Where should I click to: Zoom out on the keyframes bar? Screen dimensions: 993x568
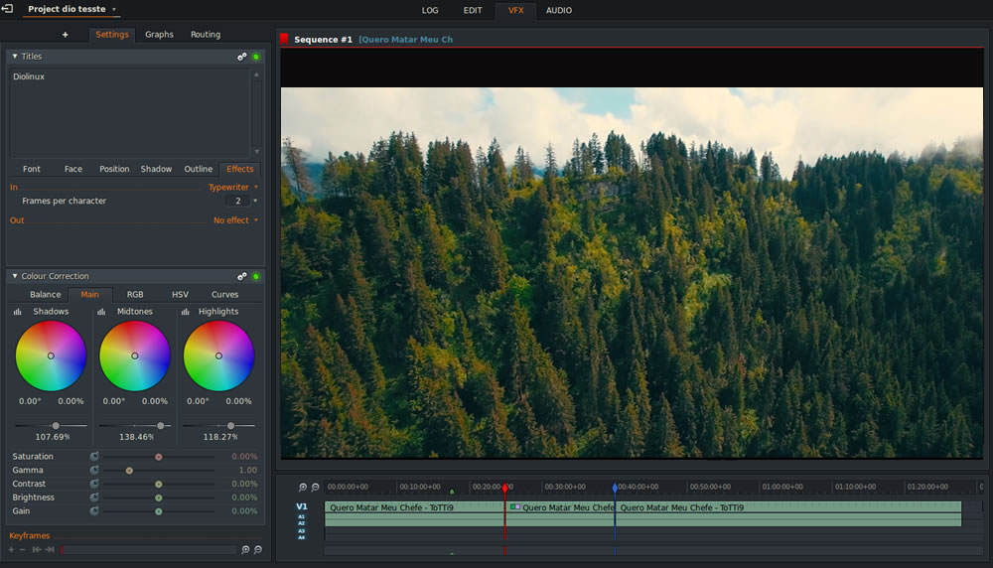[x=257, y=549]
